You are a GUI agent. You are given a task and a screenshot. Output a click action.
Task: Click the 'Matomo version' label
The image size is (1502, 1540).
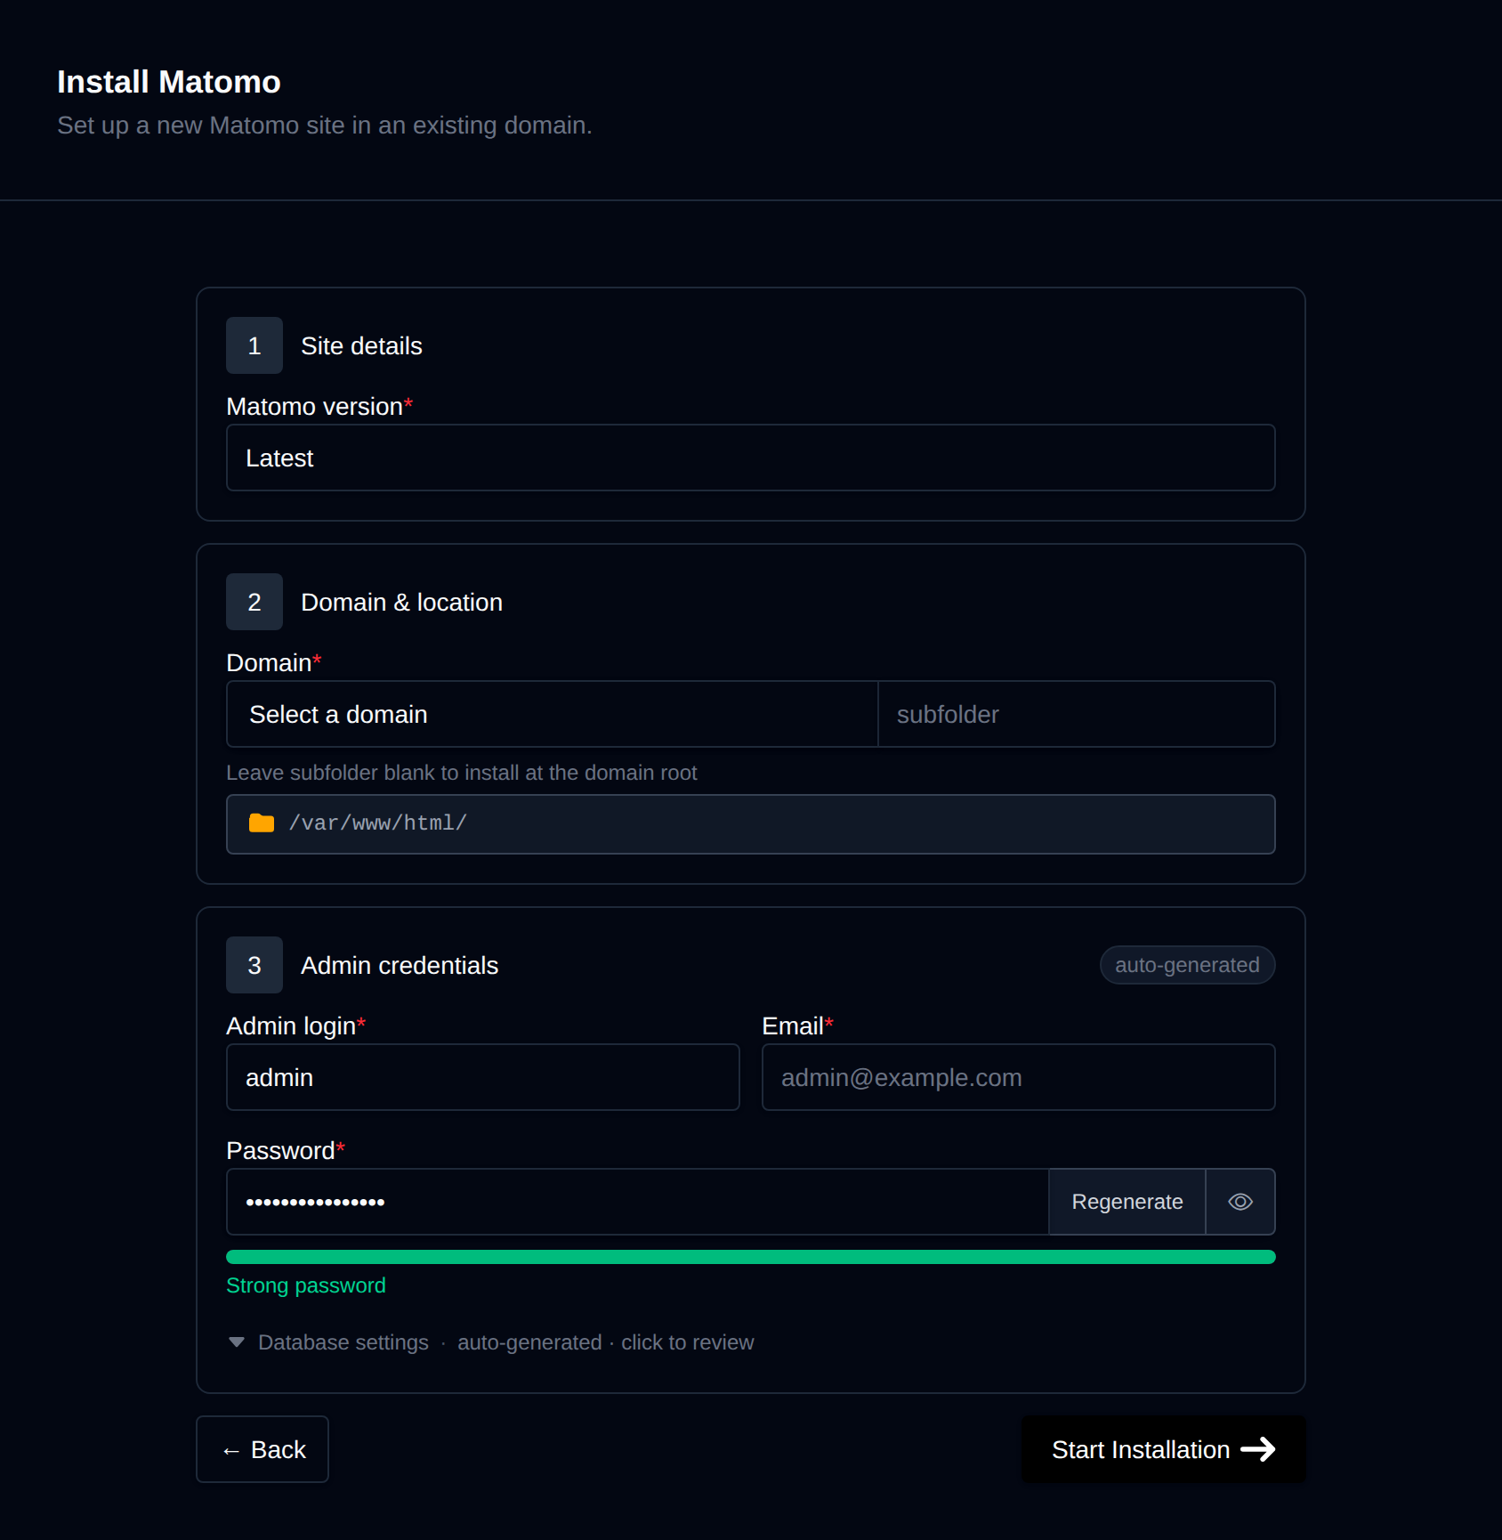[x=319, y=407]
